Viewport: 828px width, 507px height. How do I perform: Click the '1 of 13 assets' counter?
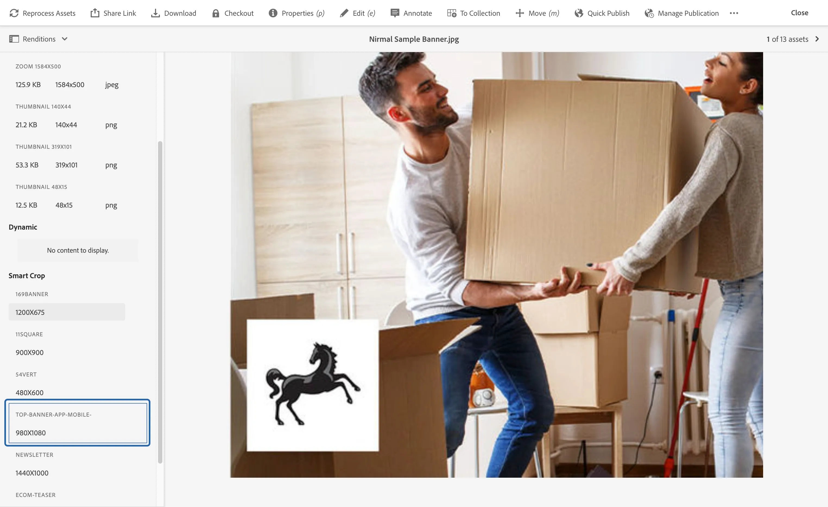tap(787, 39)
